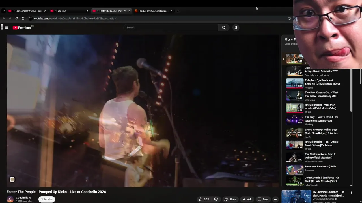Image resolution: width=362 pixels, height=203 pixels.
Task: Play Polyphia - Ego Death video
Action: pos(318,83)
